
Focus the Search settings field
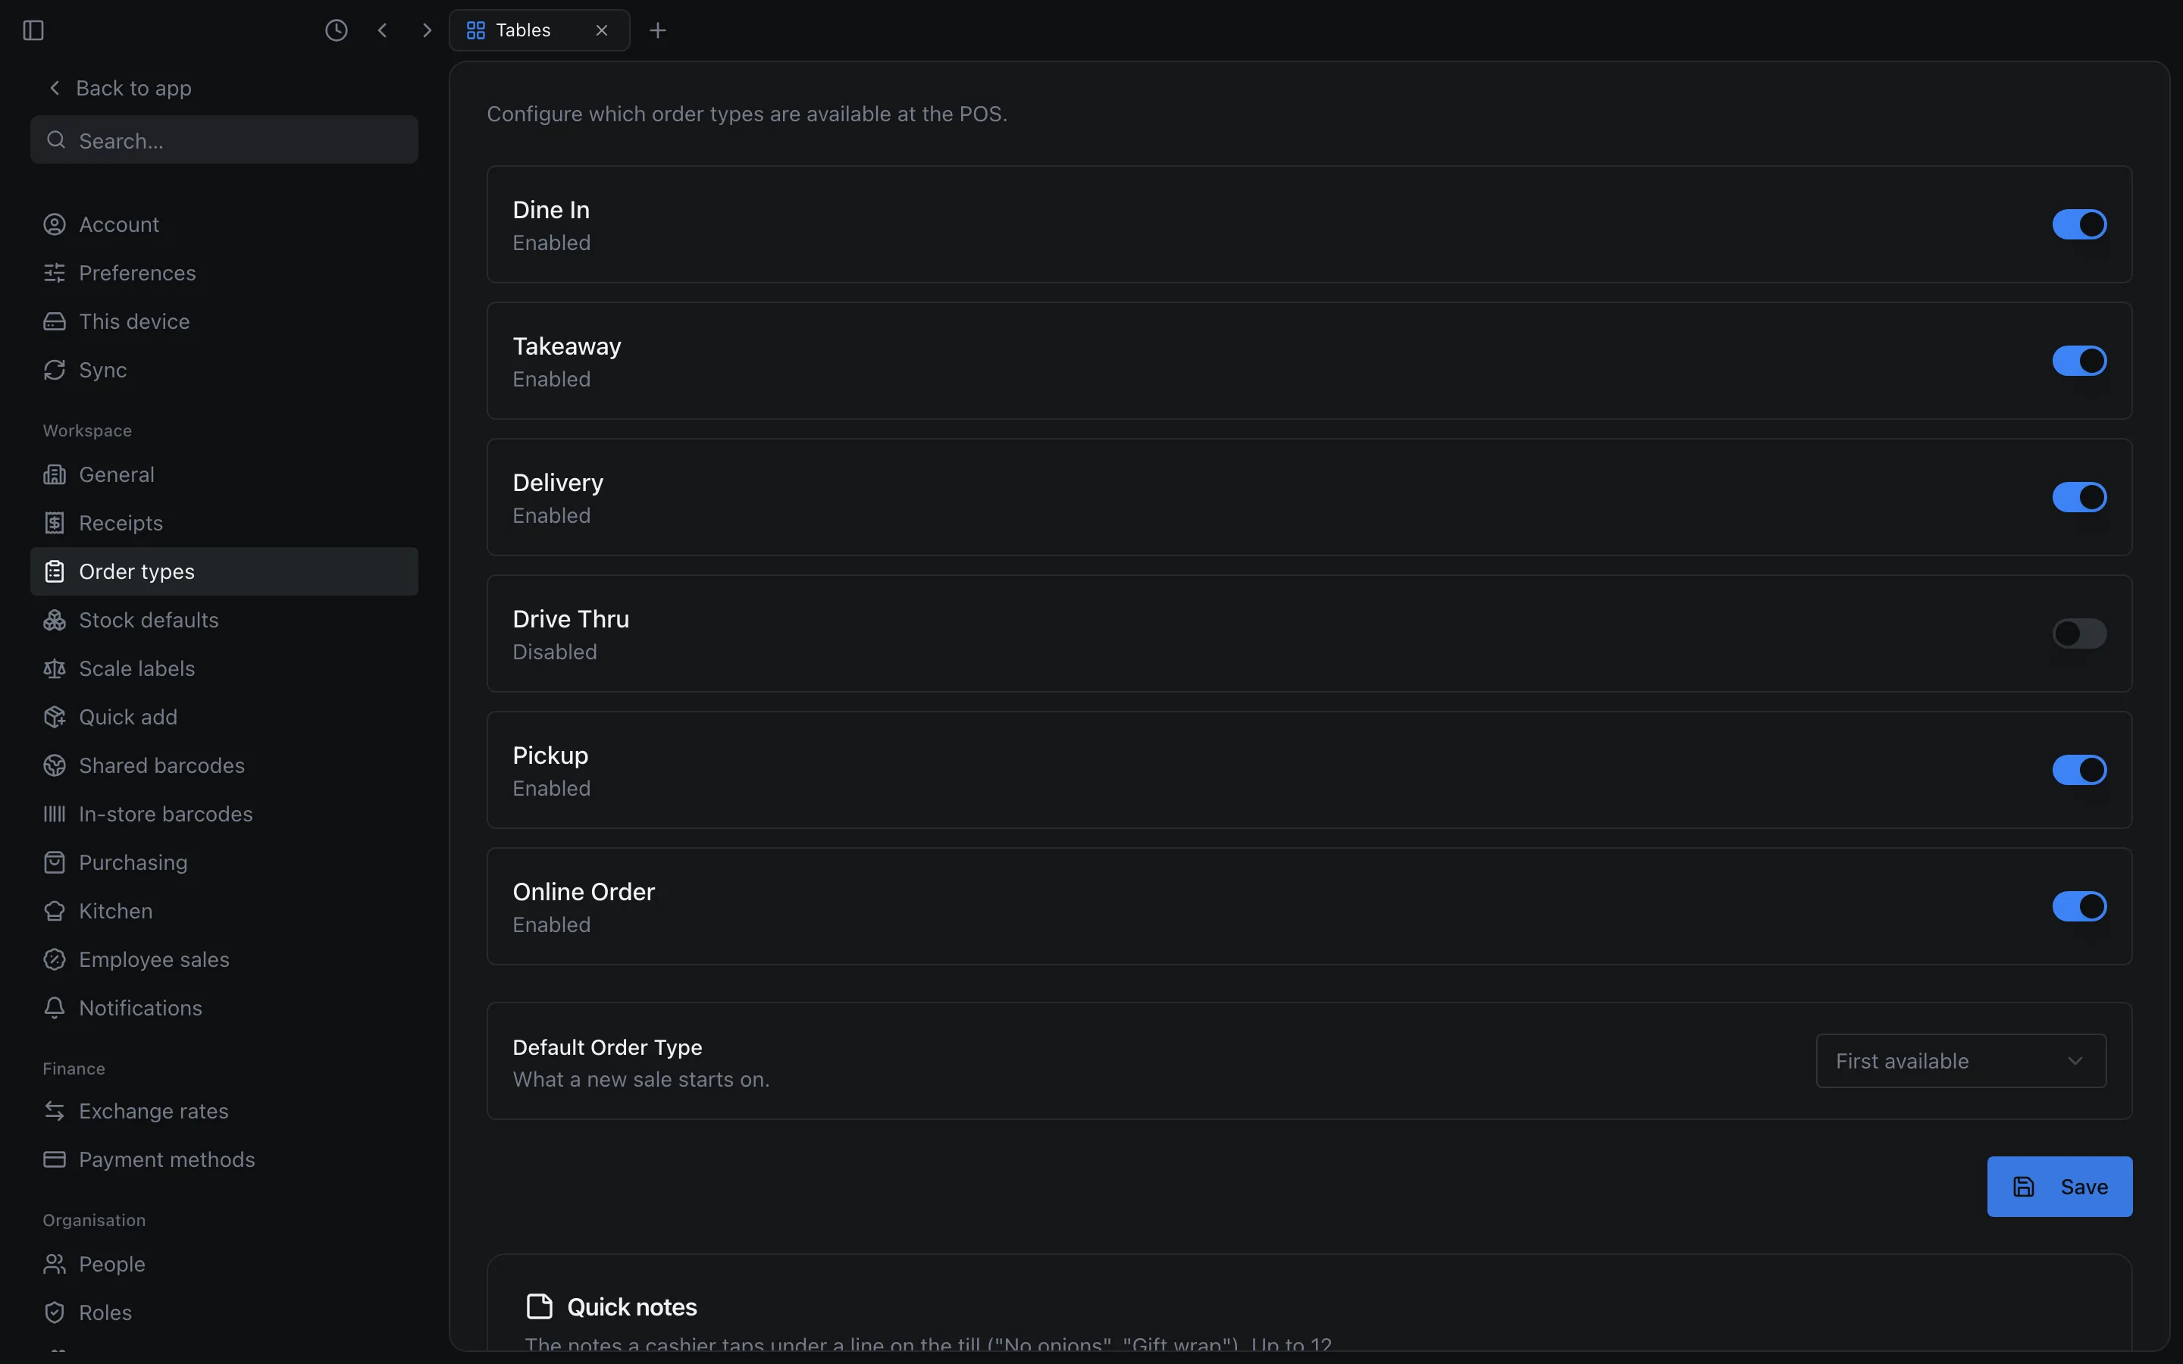click(224, 140)
